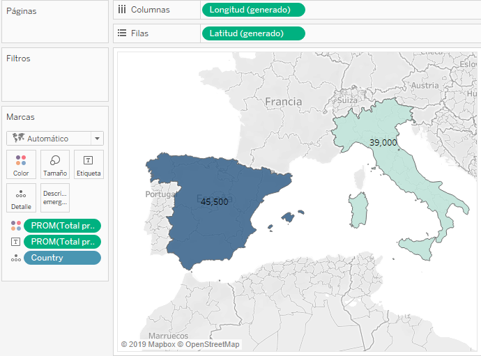The image size is (481, 356).
Task: Select the PROM(Total pr.. color pill
Action: (x=62, y=226)
